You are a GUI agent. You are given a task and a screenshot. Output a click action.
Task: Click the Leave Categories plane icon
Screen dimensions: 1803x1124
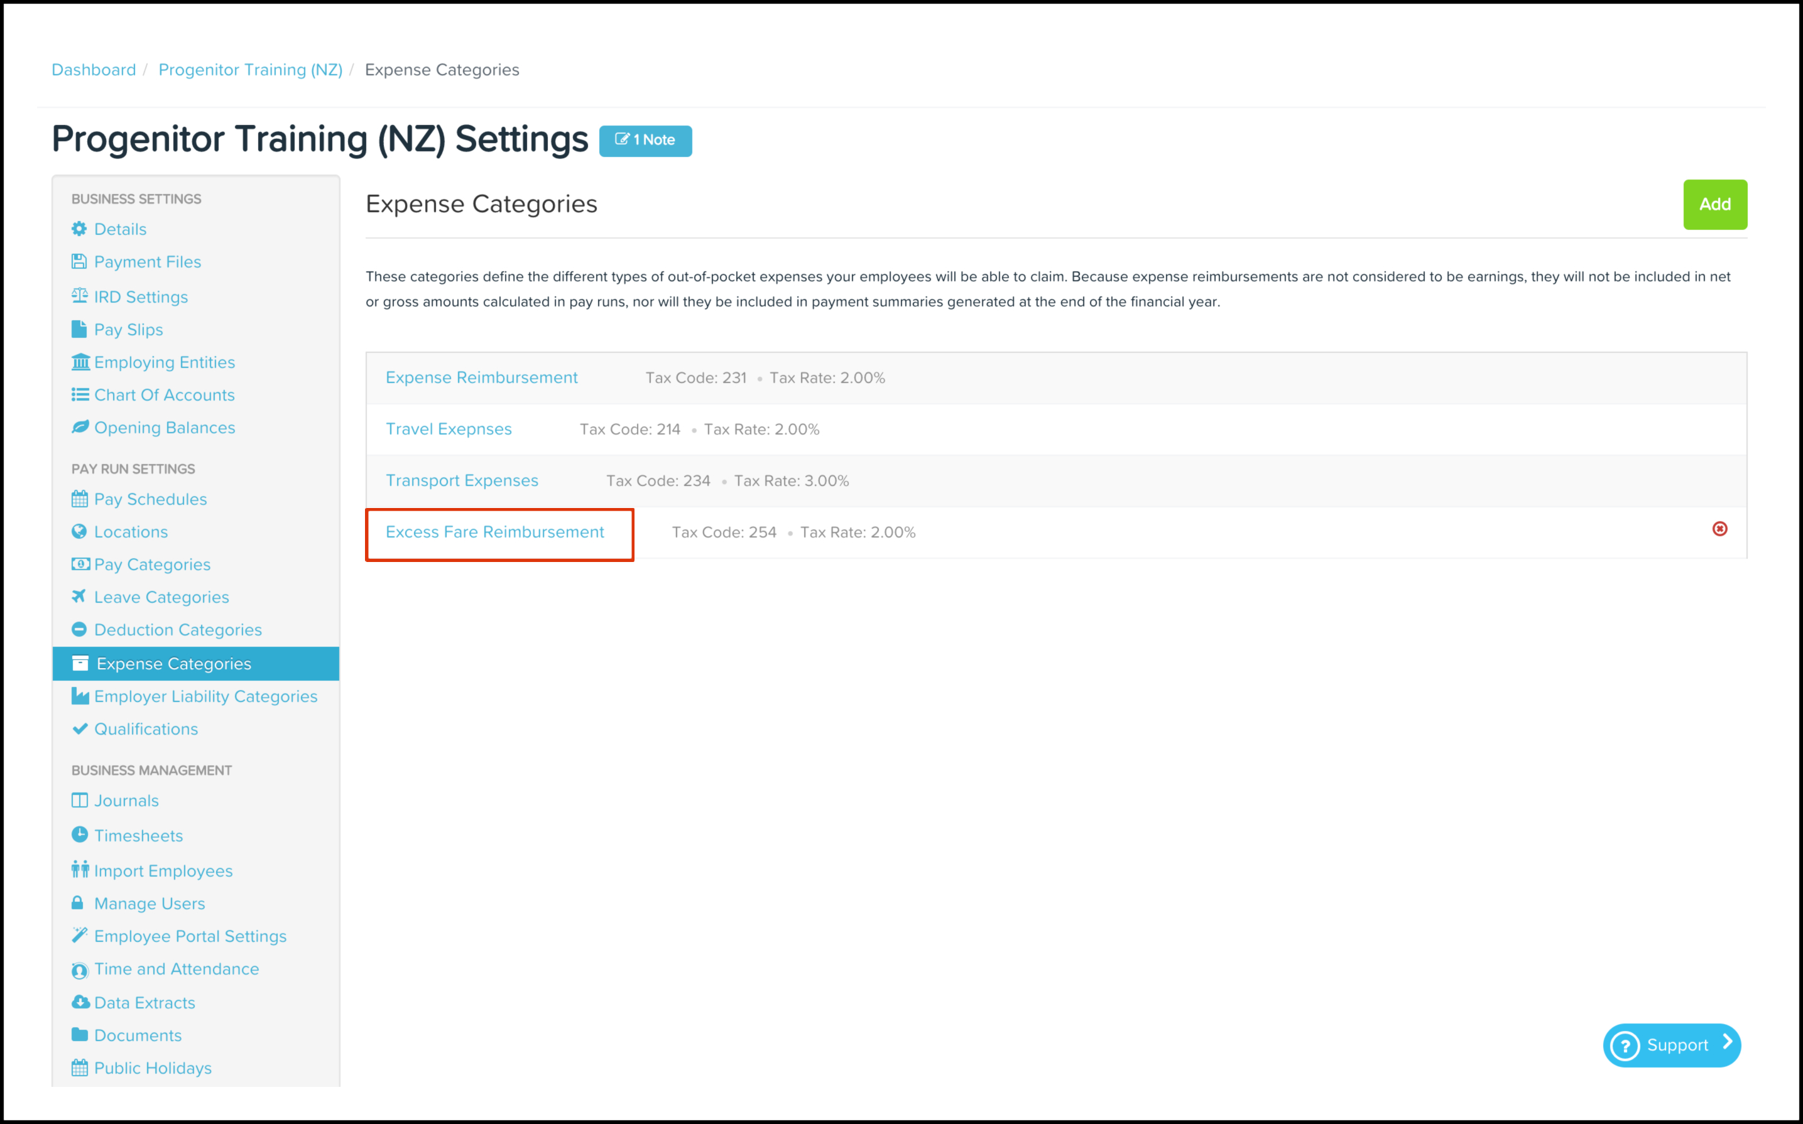(x=79, y=596)
